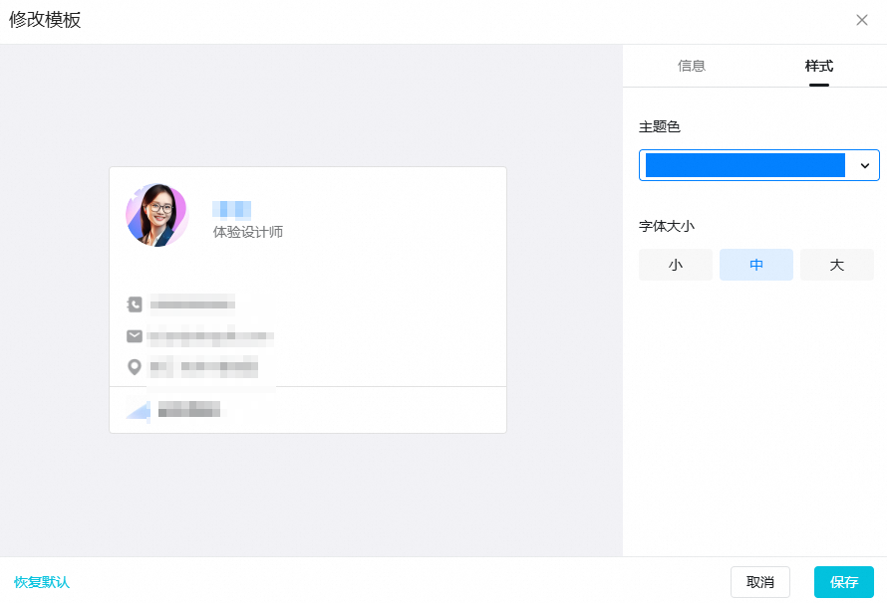887x603 pixels.
Task: Select 小 font size option
Action: coord(676,265)
